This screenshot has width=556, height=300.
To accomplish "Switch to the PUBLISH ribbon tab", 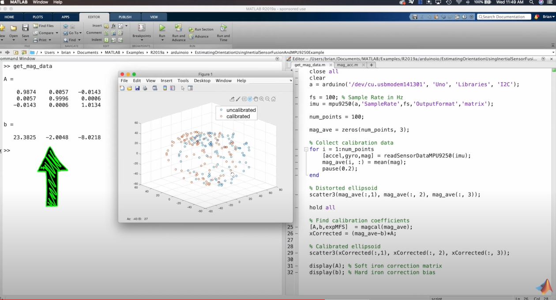I will click(125, 17).
